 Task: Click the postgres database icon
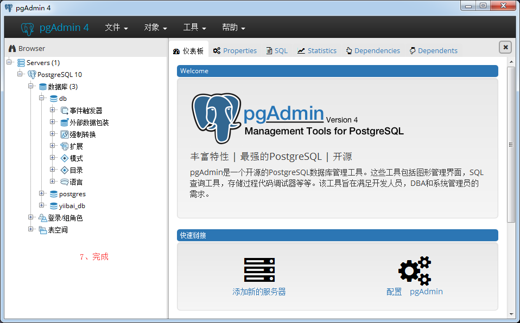click(54, 194)
